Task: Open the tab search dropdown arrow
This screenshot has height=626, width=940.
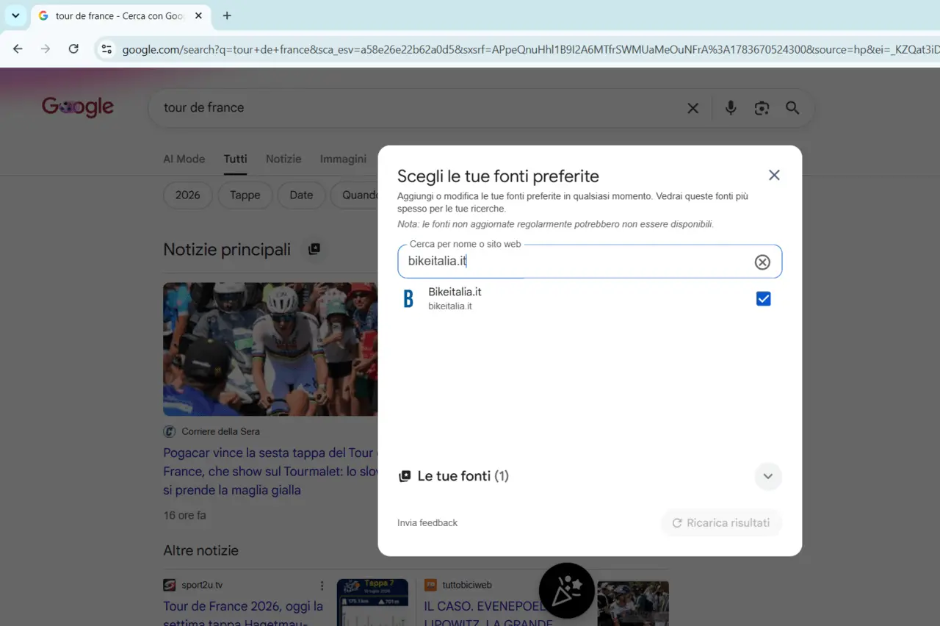Action: 15,15
